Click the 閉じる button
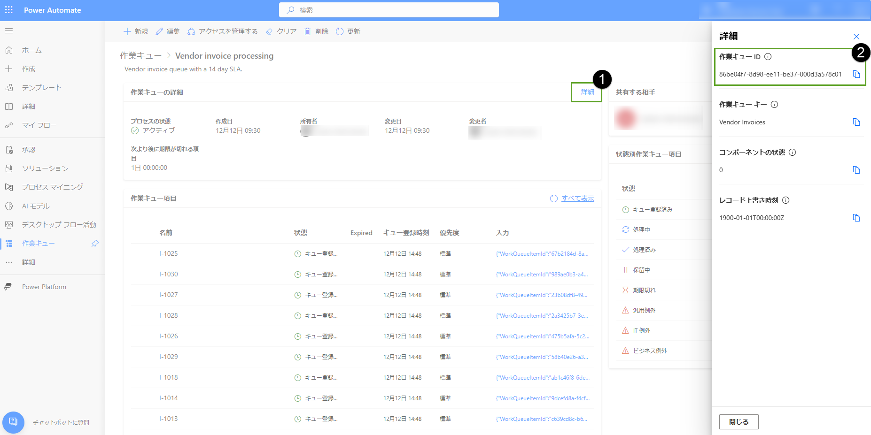Image resolution: width=871 pixels, height=435 pixels. coord(739,422)
